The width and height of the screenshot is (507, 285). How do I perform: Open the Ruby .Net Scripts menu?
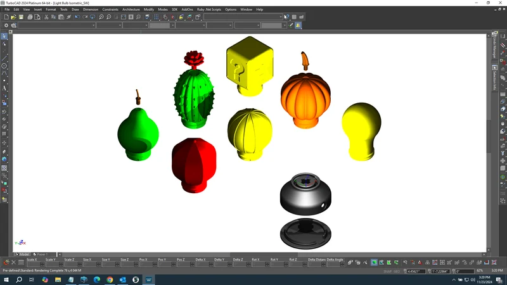click(x=209, y=9)
